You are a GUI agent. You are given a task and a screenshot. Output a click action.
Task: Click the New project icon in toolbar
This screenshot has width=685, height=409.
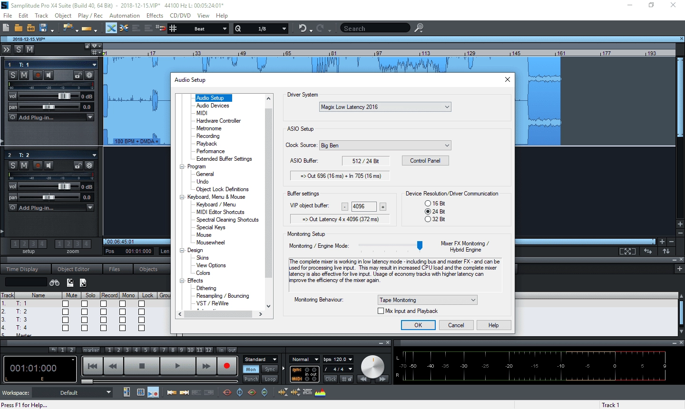(6, 28)
